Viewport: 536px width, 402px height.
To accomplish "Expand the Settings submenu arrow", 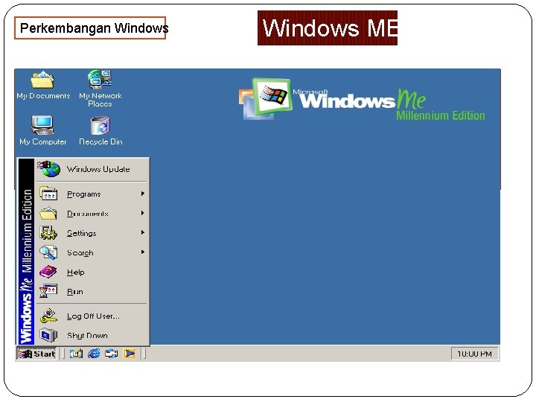I will click(143, 232).
